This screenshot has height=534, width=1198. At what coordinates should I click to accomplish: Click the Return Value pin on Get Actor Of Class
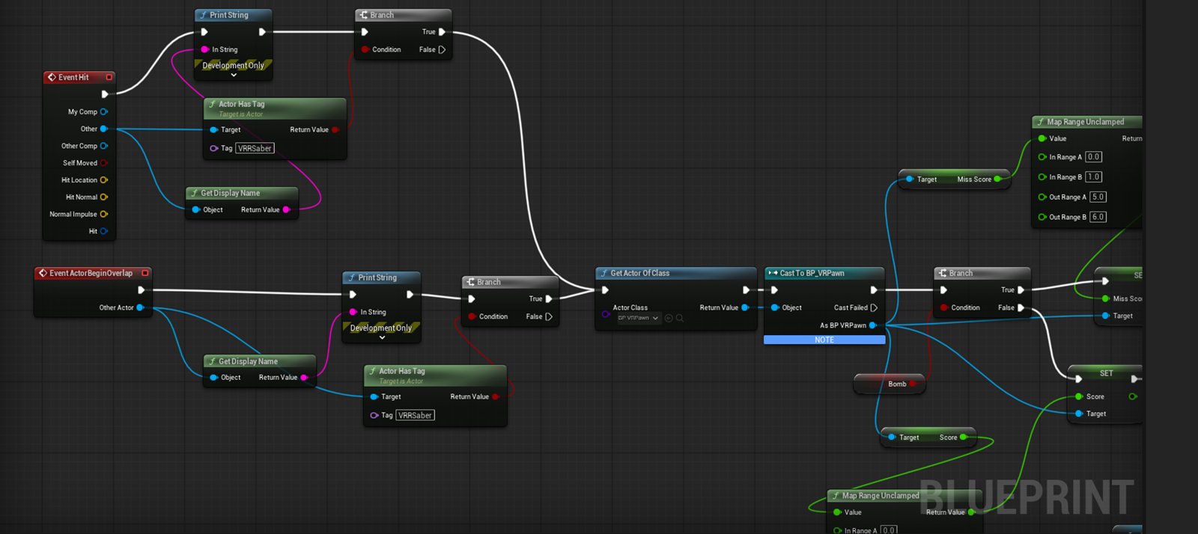(x=745, y=307)
